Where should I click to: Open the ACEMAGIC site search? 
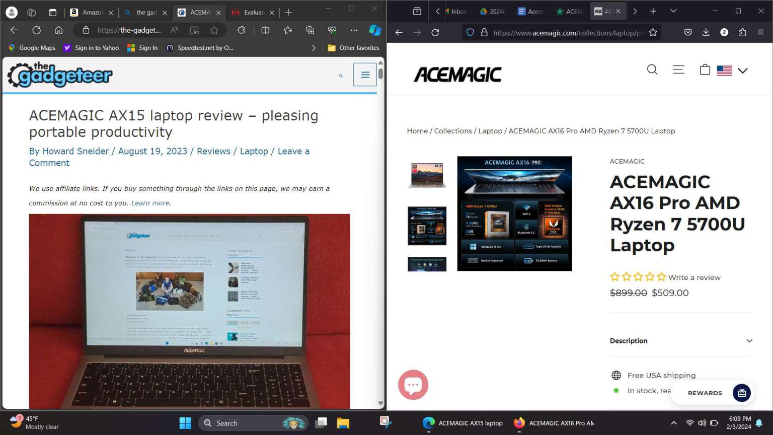[x=652, y=69]
